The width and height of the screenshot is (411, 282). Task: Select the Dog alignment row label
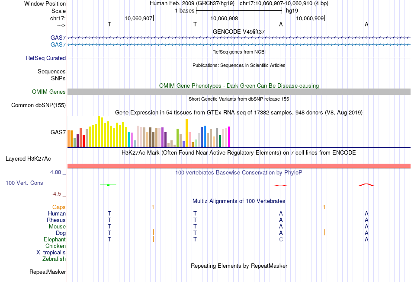61,233
